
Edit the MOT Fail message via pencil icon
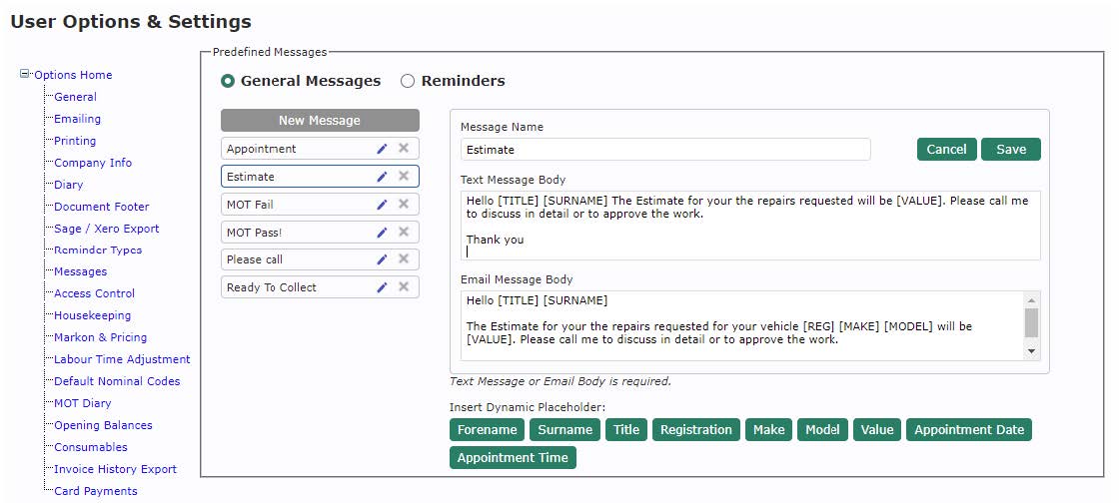pos(382,205)
